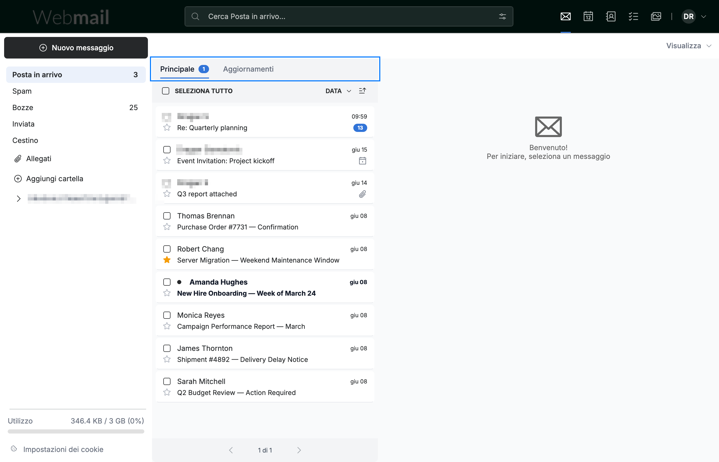Switch to the Aggiornamenti tab

248,69
